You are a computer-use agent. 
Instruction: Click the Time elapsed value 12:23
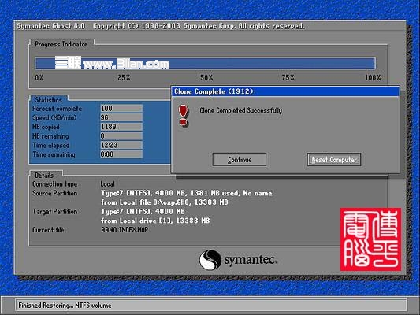coord(121,145)
